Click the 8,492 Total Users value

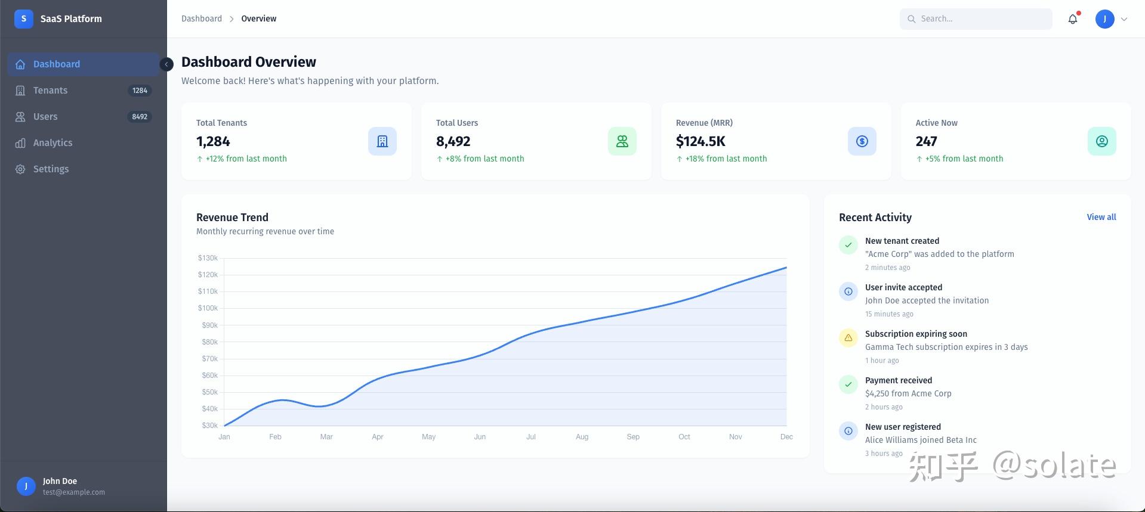coord(453,141)
